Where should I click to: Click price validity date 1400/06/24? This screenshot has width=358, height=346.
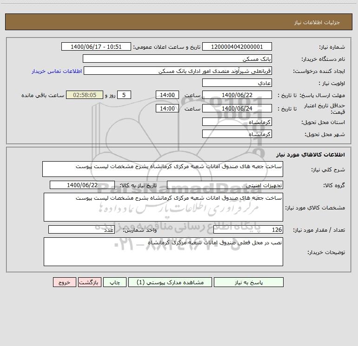[237, 108]
